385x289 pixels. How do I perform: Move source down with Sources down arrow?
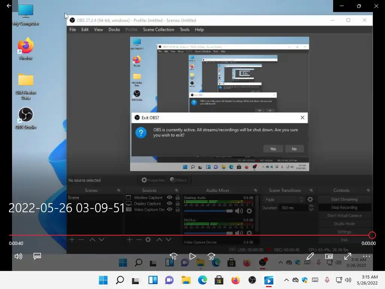tap(168, 240)
